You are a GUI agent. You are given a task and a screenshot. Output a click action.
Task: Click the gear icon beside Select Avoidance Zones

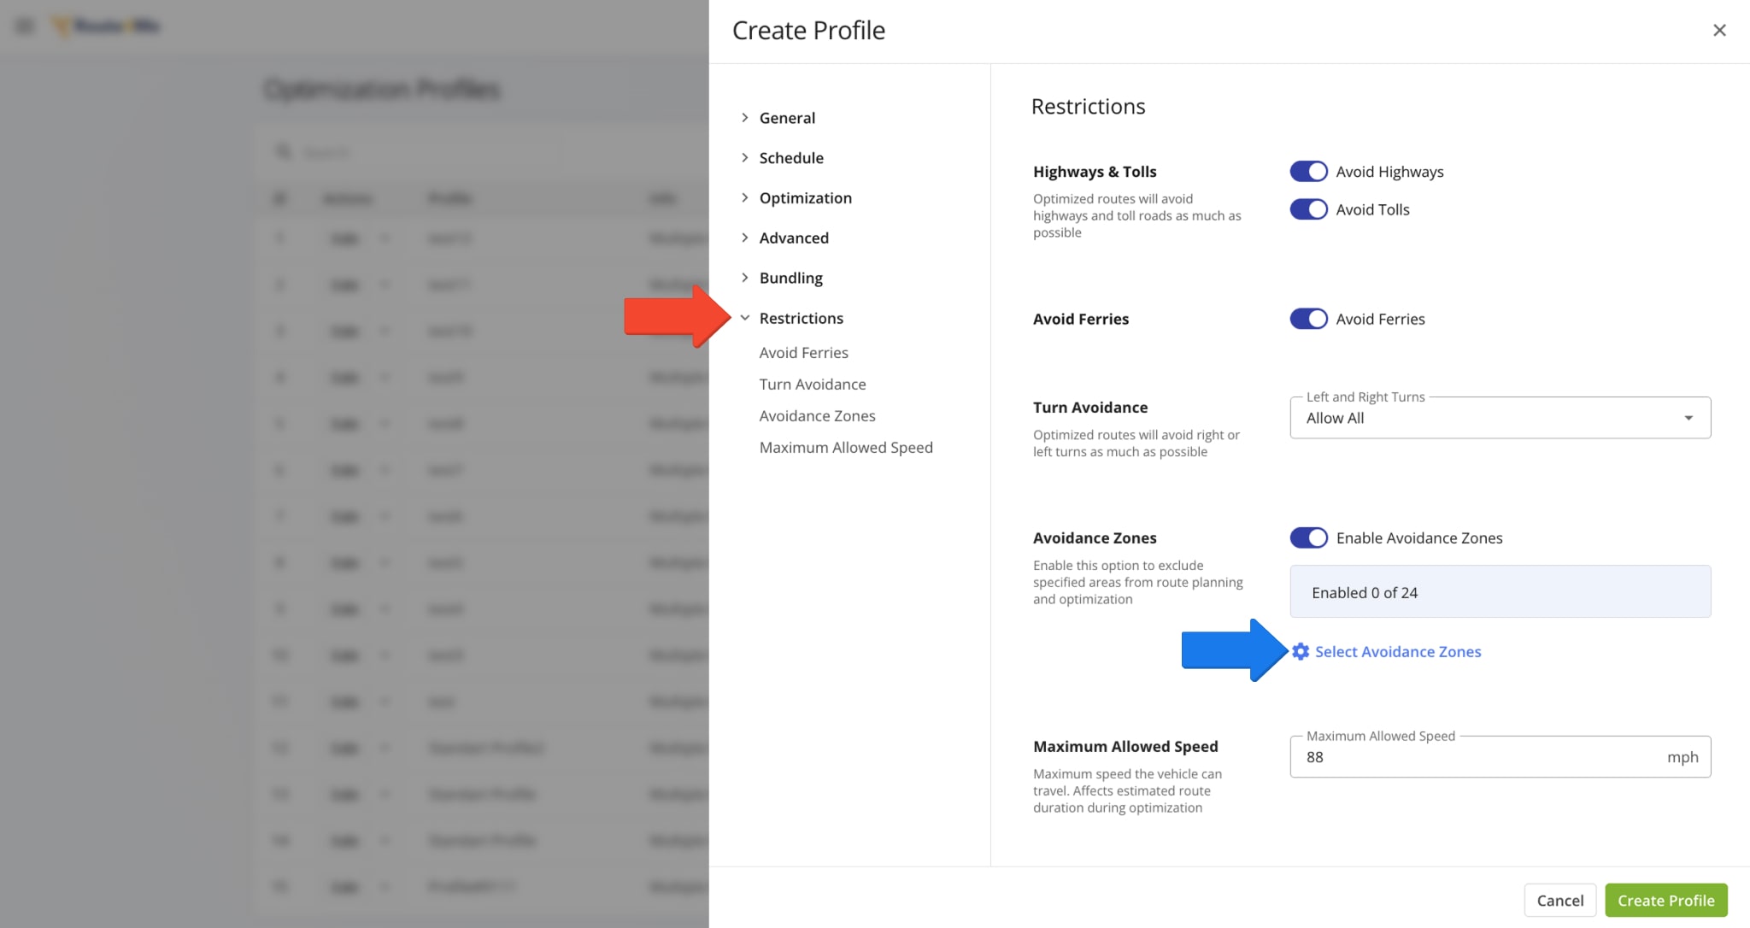pos(1301,652)
